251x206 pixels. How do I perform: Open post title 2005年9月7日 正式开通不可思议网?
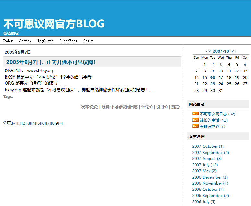coord(51,62)
